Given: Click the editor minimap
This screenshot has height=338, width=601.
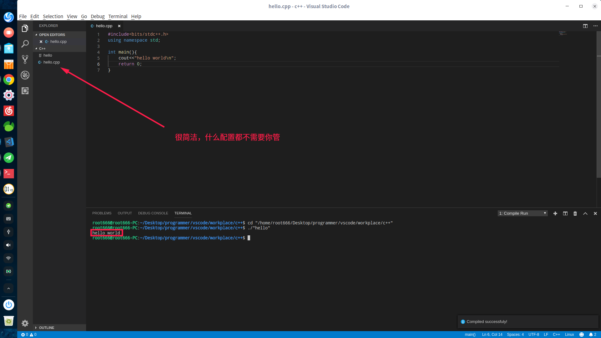Looking at the screenshot, I should 563,33.
